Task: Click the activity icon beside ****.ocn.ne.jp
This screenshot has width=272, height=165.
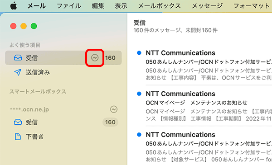Action: tap(114, 109)
